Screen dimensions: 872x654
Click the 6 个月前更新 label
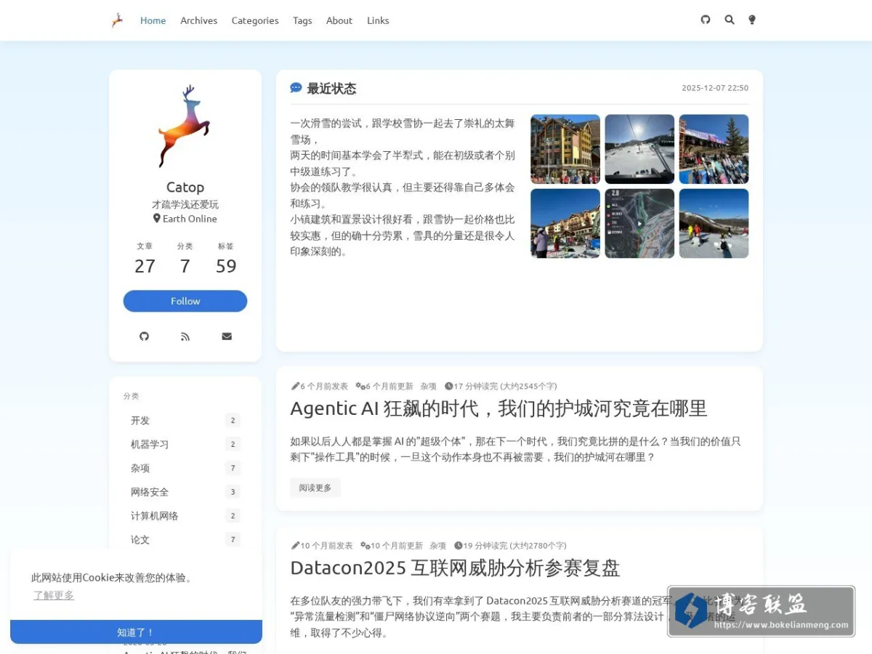click(384, 387)
